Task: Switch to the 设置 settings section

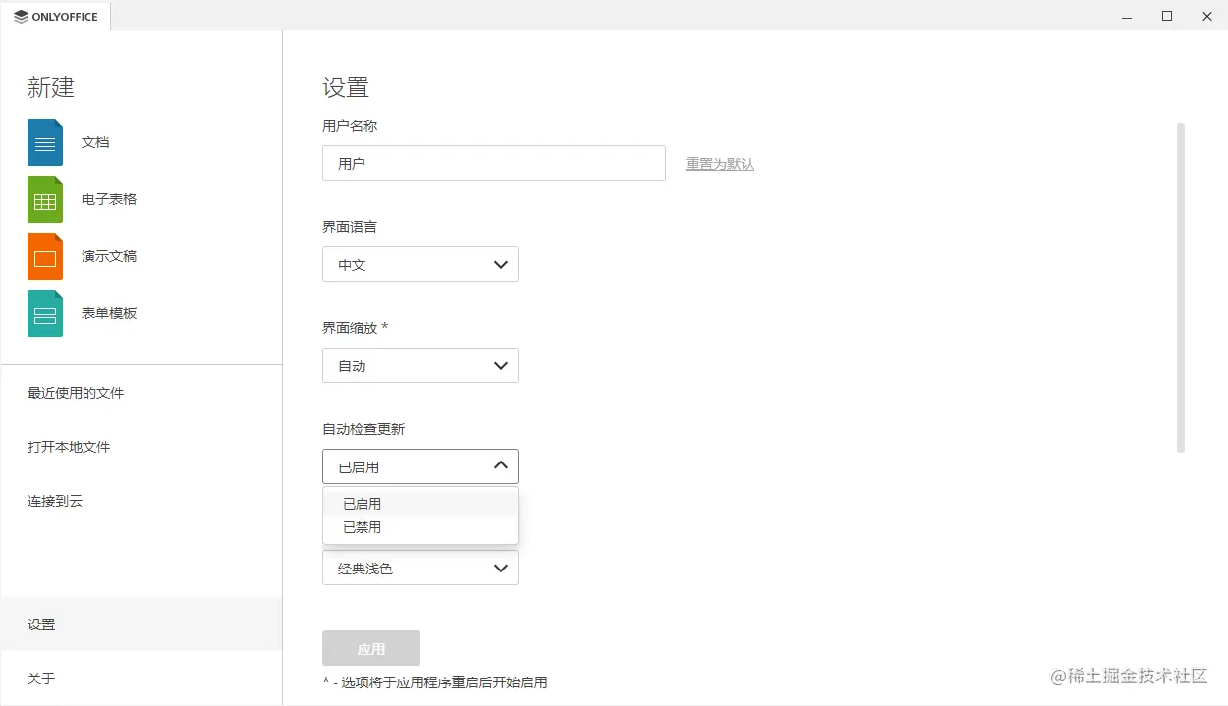Action: click(41, 624)
